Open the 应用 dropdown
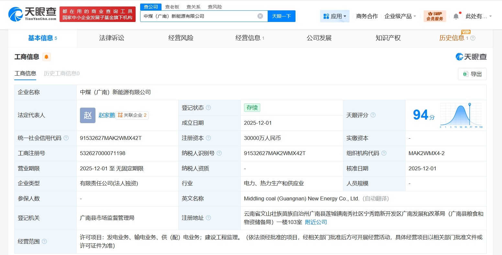502x255 pixels. coord(335,16)
